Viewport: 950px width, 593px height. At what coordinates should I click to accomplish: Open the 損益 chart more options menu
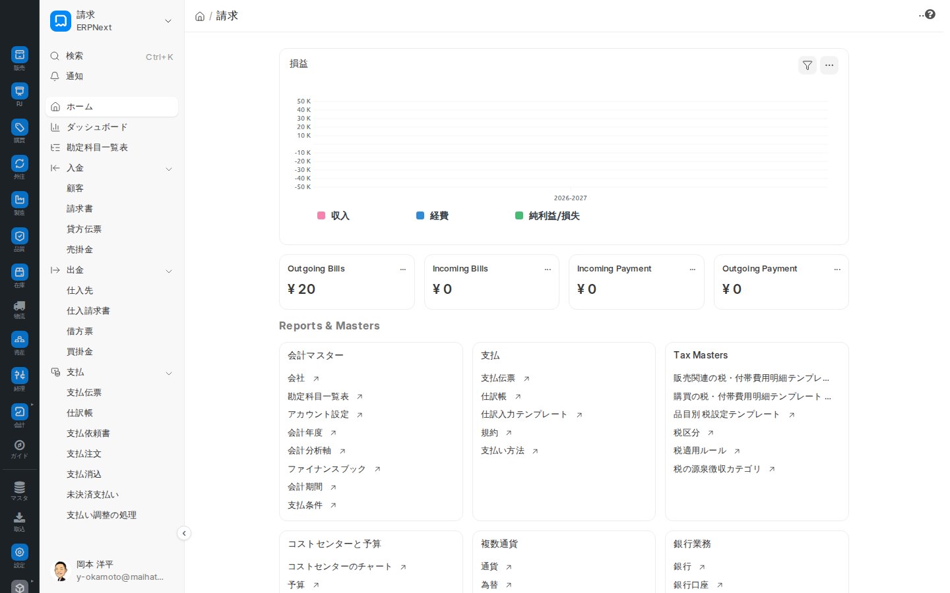829,65
